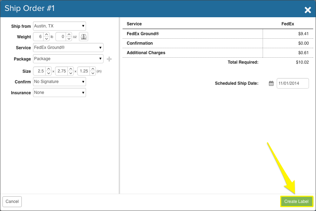
Task: Decrease the weight ounces value
Action: point(68,39)
